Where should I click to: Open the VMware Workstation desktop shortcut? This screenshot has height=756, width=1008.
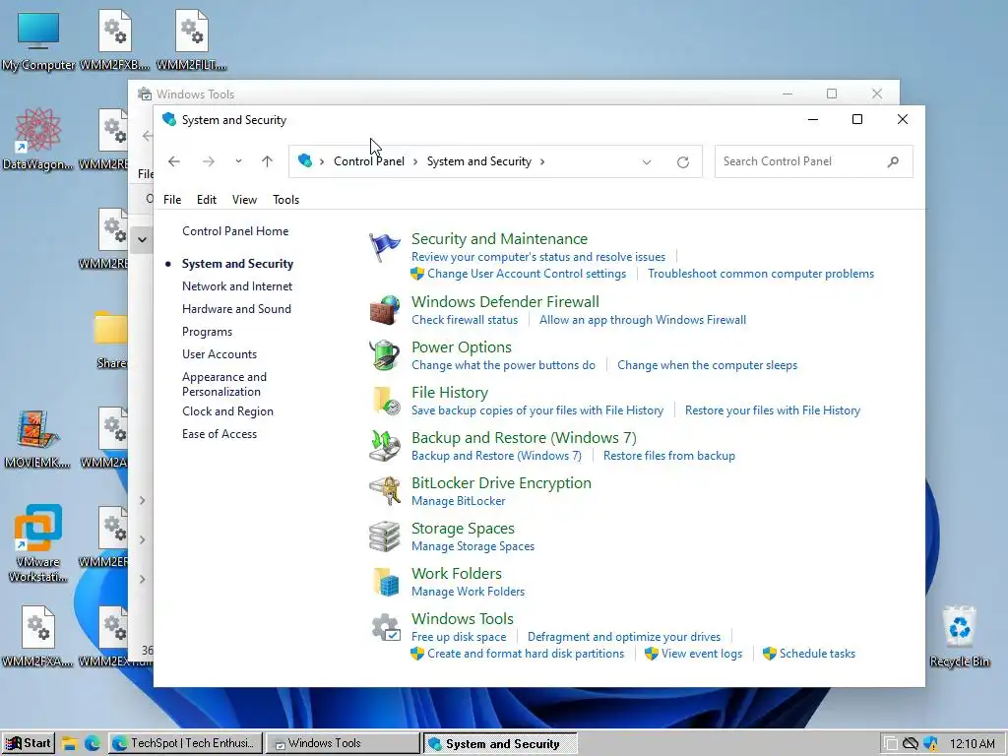click(38, 543)
